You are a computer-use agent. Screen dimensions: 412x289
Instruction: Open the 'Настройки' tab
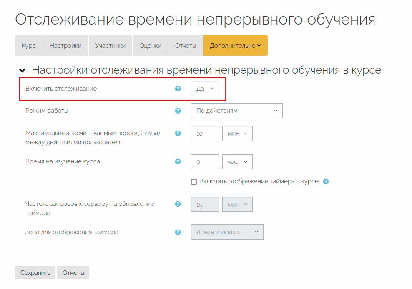point(65,46)
